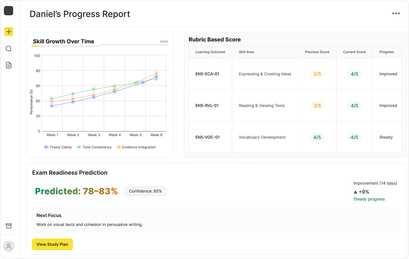Expand the chart with MORE link
This screenshot has width=409, height=259.
click(164, 42)
